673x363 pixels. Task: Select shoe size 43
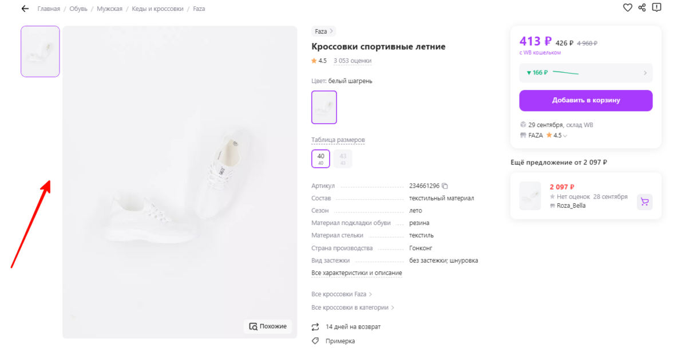click(343, 159)
